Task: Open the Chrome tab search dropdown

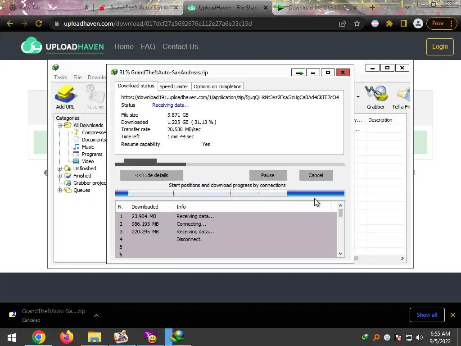Action: [407, 7]
